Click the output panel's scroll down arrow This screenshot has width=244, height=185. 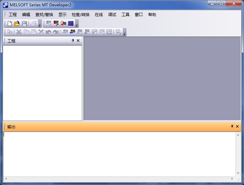coord(238,173)
